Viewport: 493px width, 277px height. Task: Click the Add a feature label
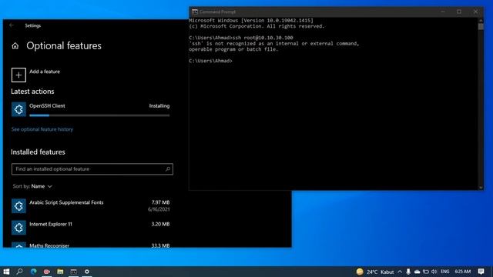click(x=45, y=72)
